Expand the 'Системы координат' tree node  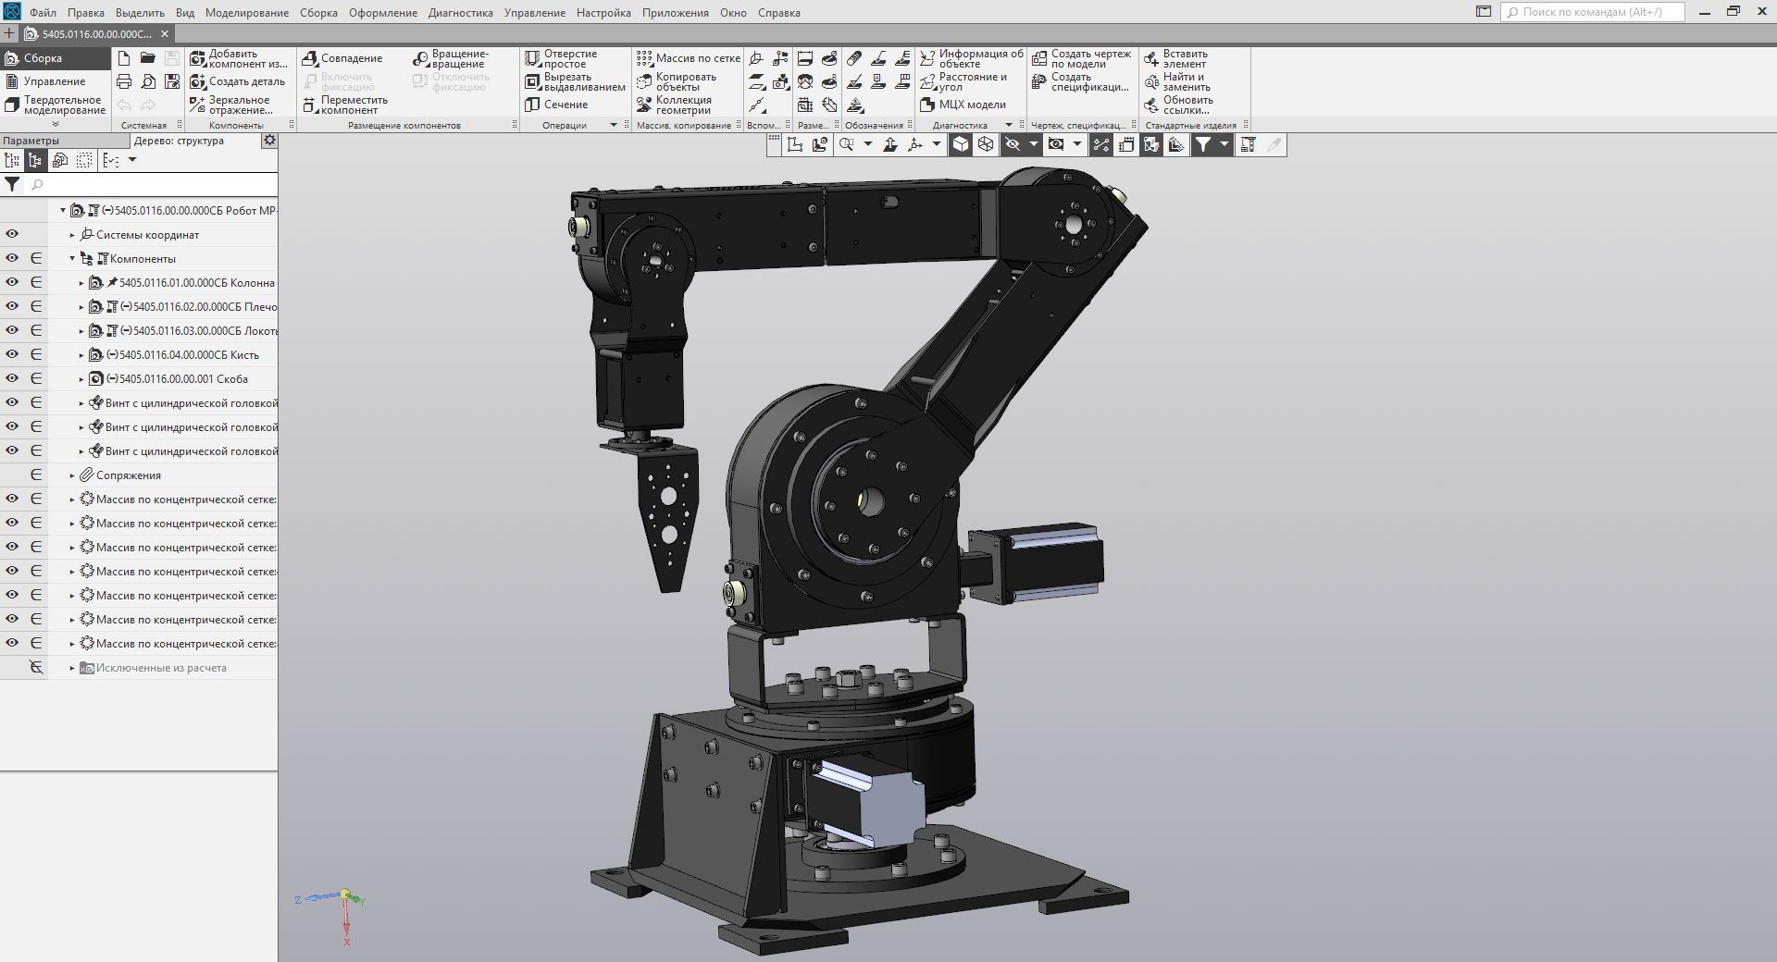[72, 235]
